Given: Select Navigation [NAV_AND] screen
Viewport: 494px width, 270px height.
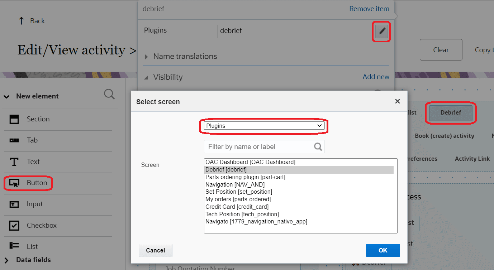Looking at the screenshot, I should (299, 185).
